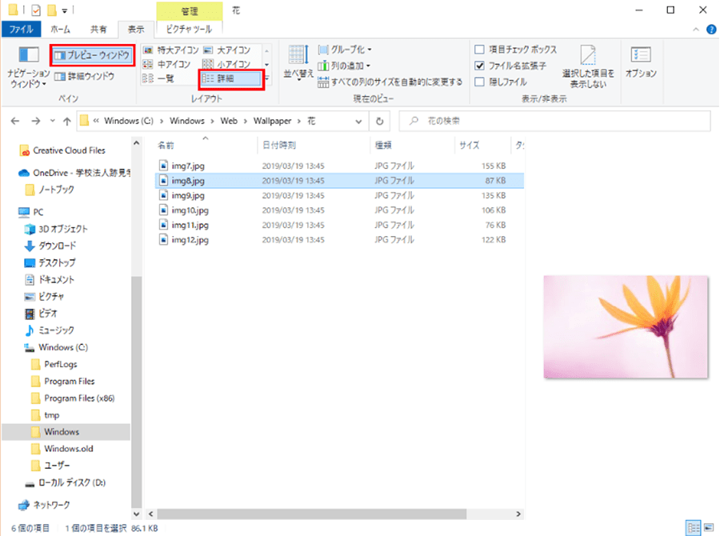Switch to large thumbnails view in status bar
Screen dimensions: 720x536
coord(709,527)
